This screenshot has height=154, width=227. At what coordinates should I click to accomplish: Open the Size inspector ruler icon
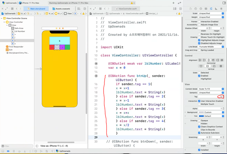click(216, 9)
